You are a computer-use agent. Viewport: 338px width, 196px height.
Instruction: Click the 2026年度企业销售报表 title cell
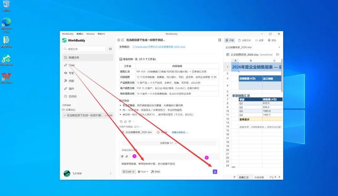257,67
